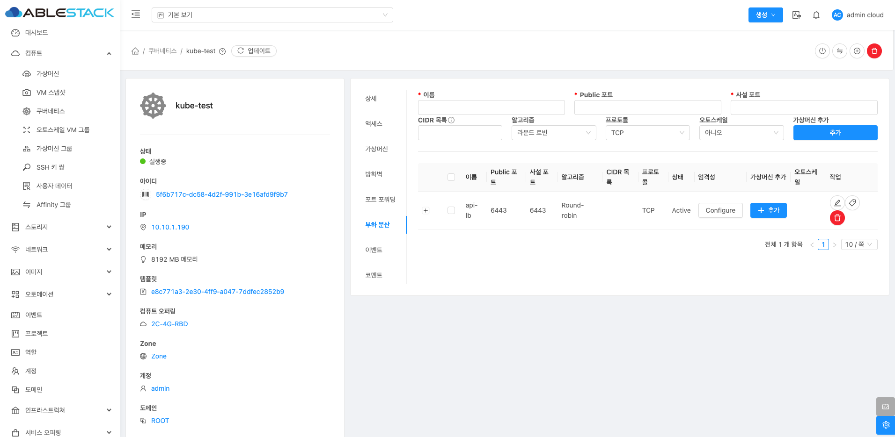Open the notifications bell
895x437 pixels.
pyautogui.click(x=816, y=15)
